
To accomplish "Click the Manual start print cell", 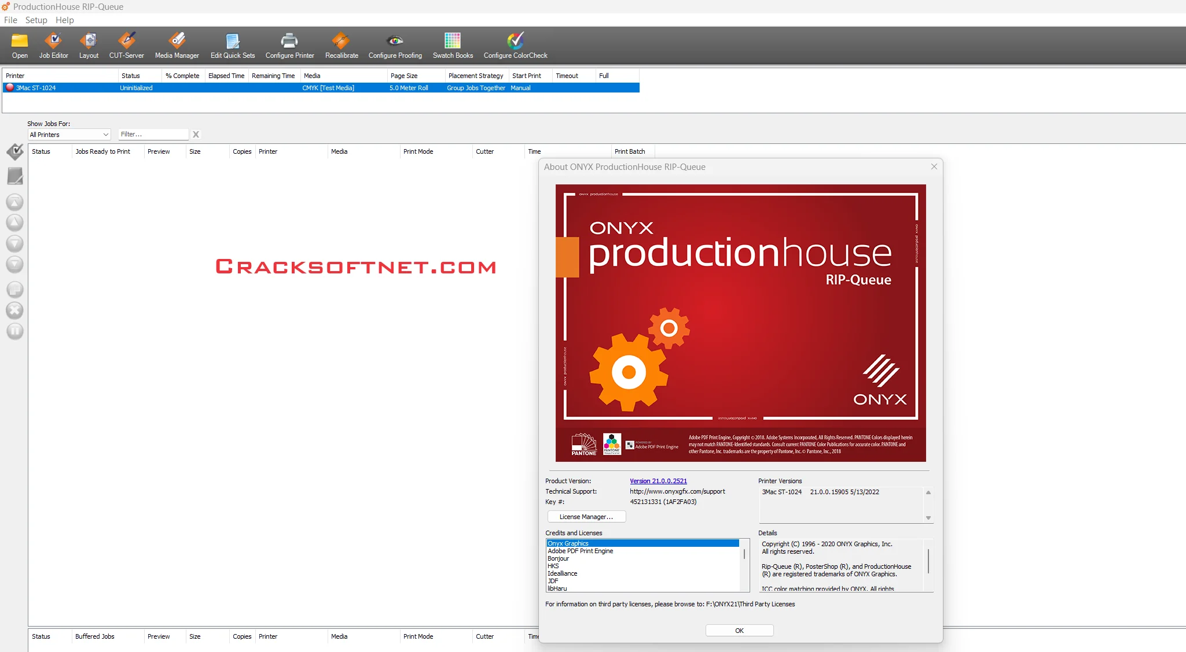I will click(520, 88).
